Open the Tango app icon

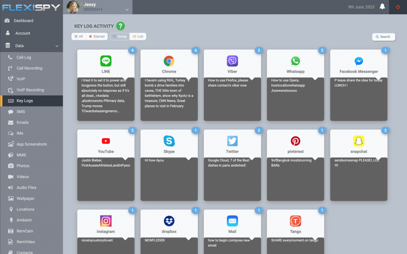pyautogui.click(x=295, y=221)
